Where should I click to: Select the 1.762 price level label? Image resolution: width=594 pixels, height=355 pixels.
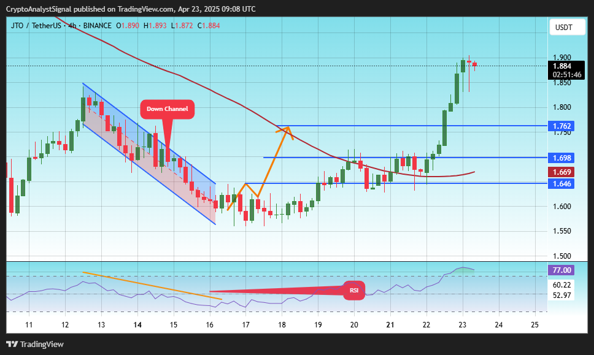click(x=561, y=126)
